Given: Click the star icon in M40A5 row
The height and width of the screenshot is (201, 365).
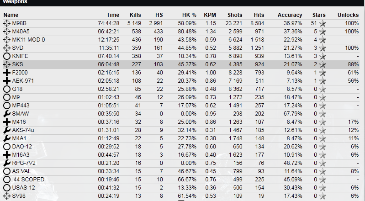Looking at the screenshot, I should click(323, 32).
